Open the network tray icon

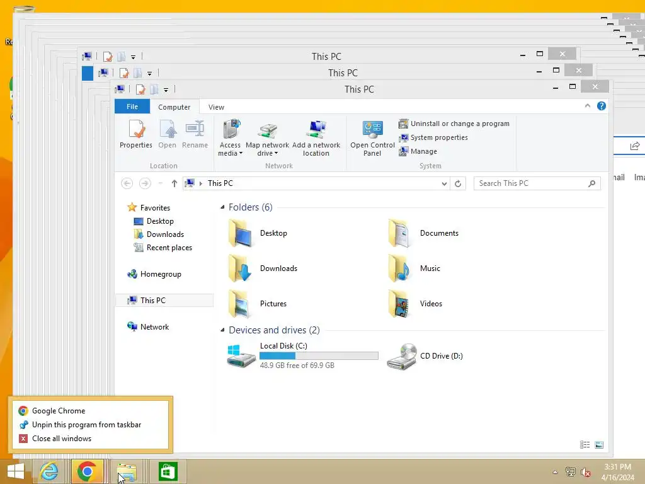[571, 472]
